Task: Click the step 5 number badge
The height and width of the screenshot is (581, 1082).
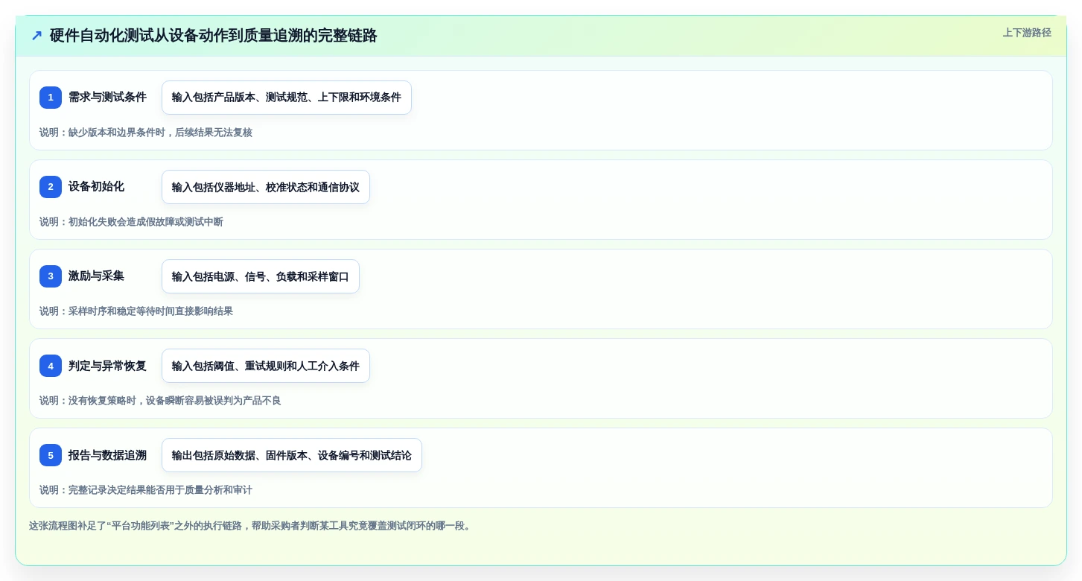Action: (51, 455)
